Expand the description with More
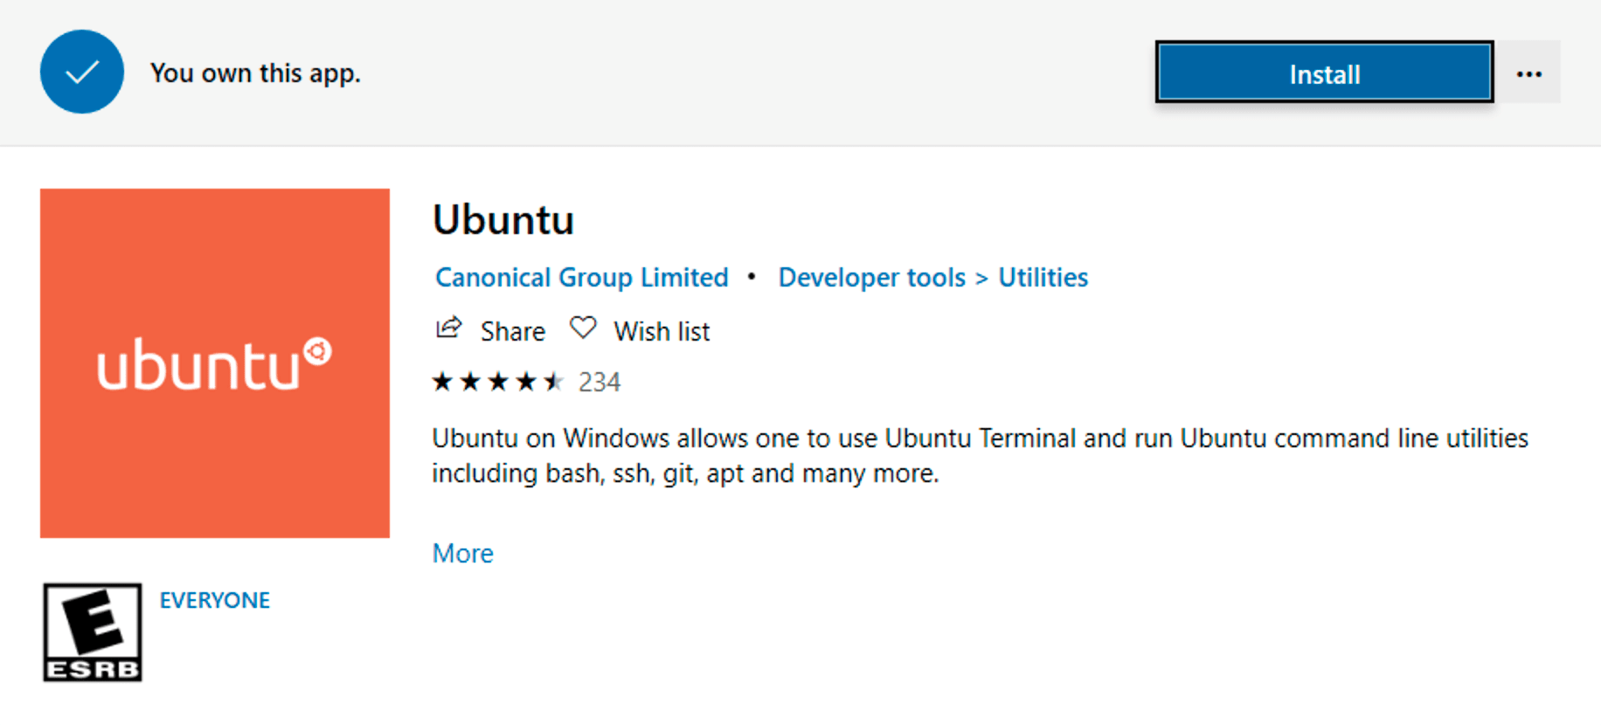 click(462, 552)
